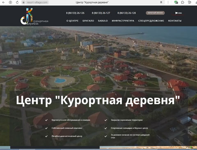
Task: Click the text Собственный пляжный комплекс
Action: [67, 128]
